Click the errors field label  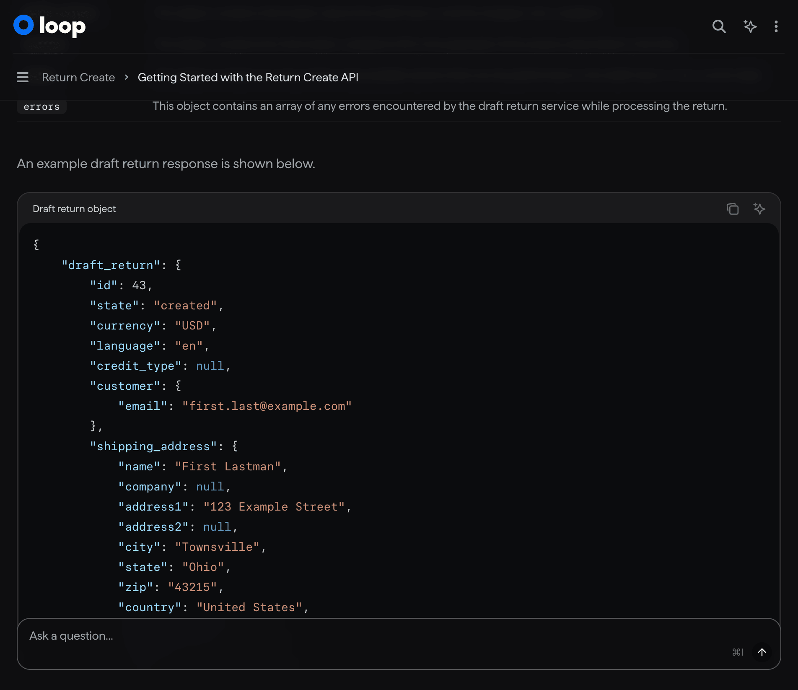point(41,107)
